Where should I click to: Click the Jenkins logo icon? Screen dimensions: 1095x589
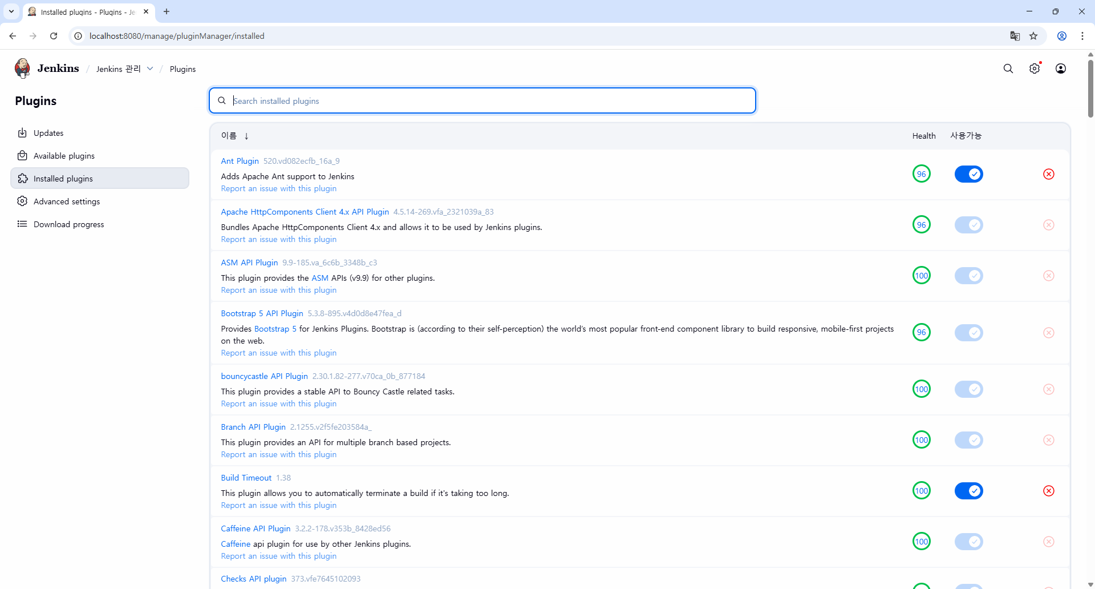22,68
